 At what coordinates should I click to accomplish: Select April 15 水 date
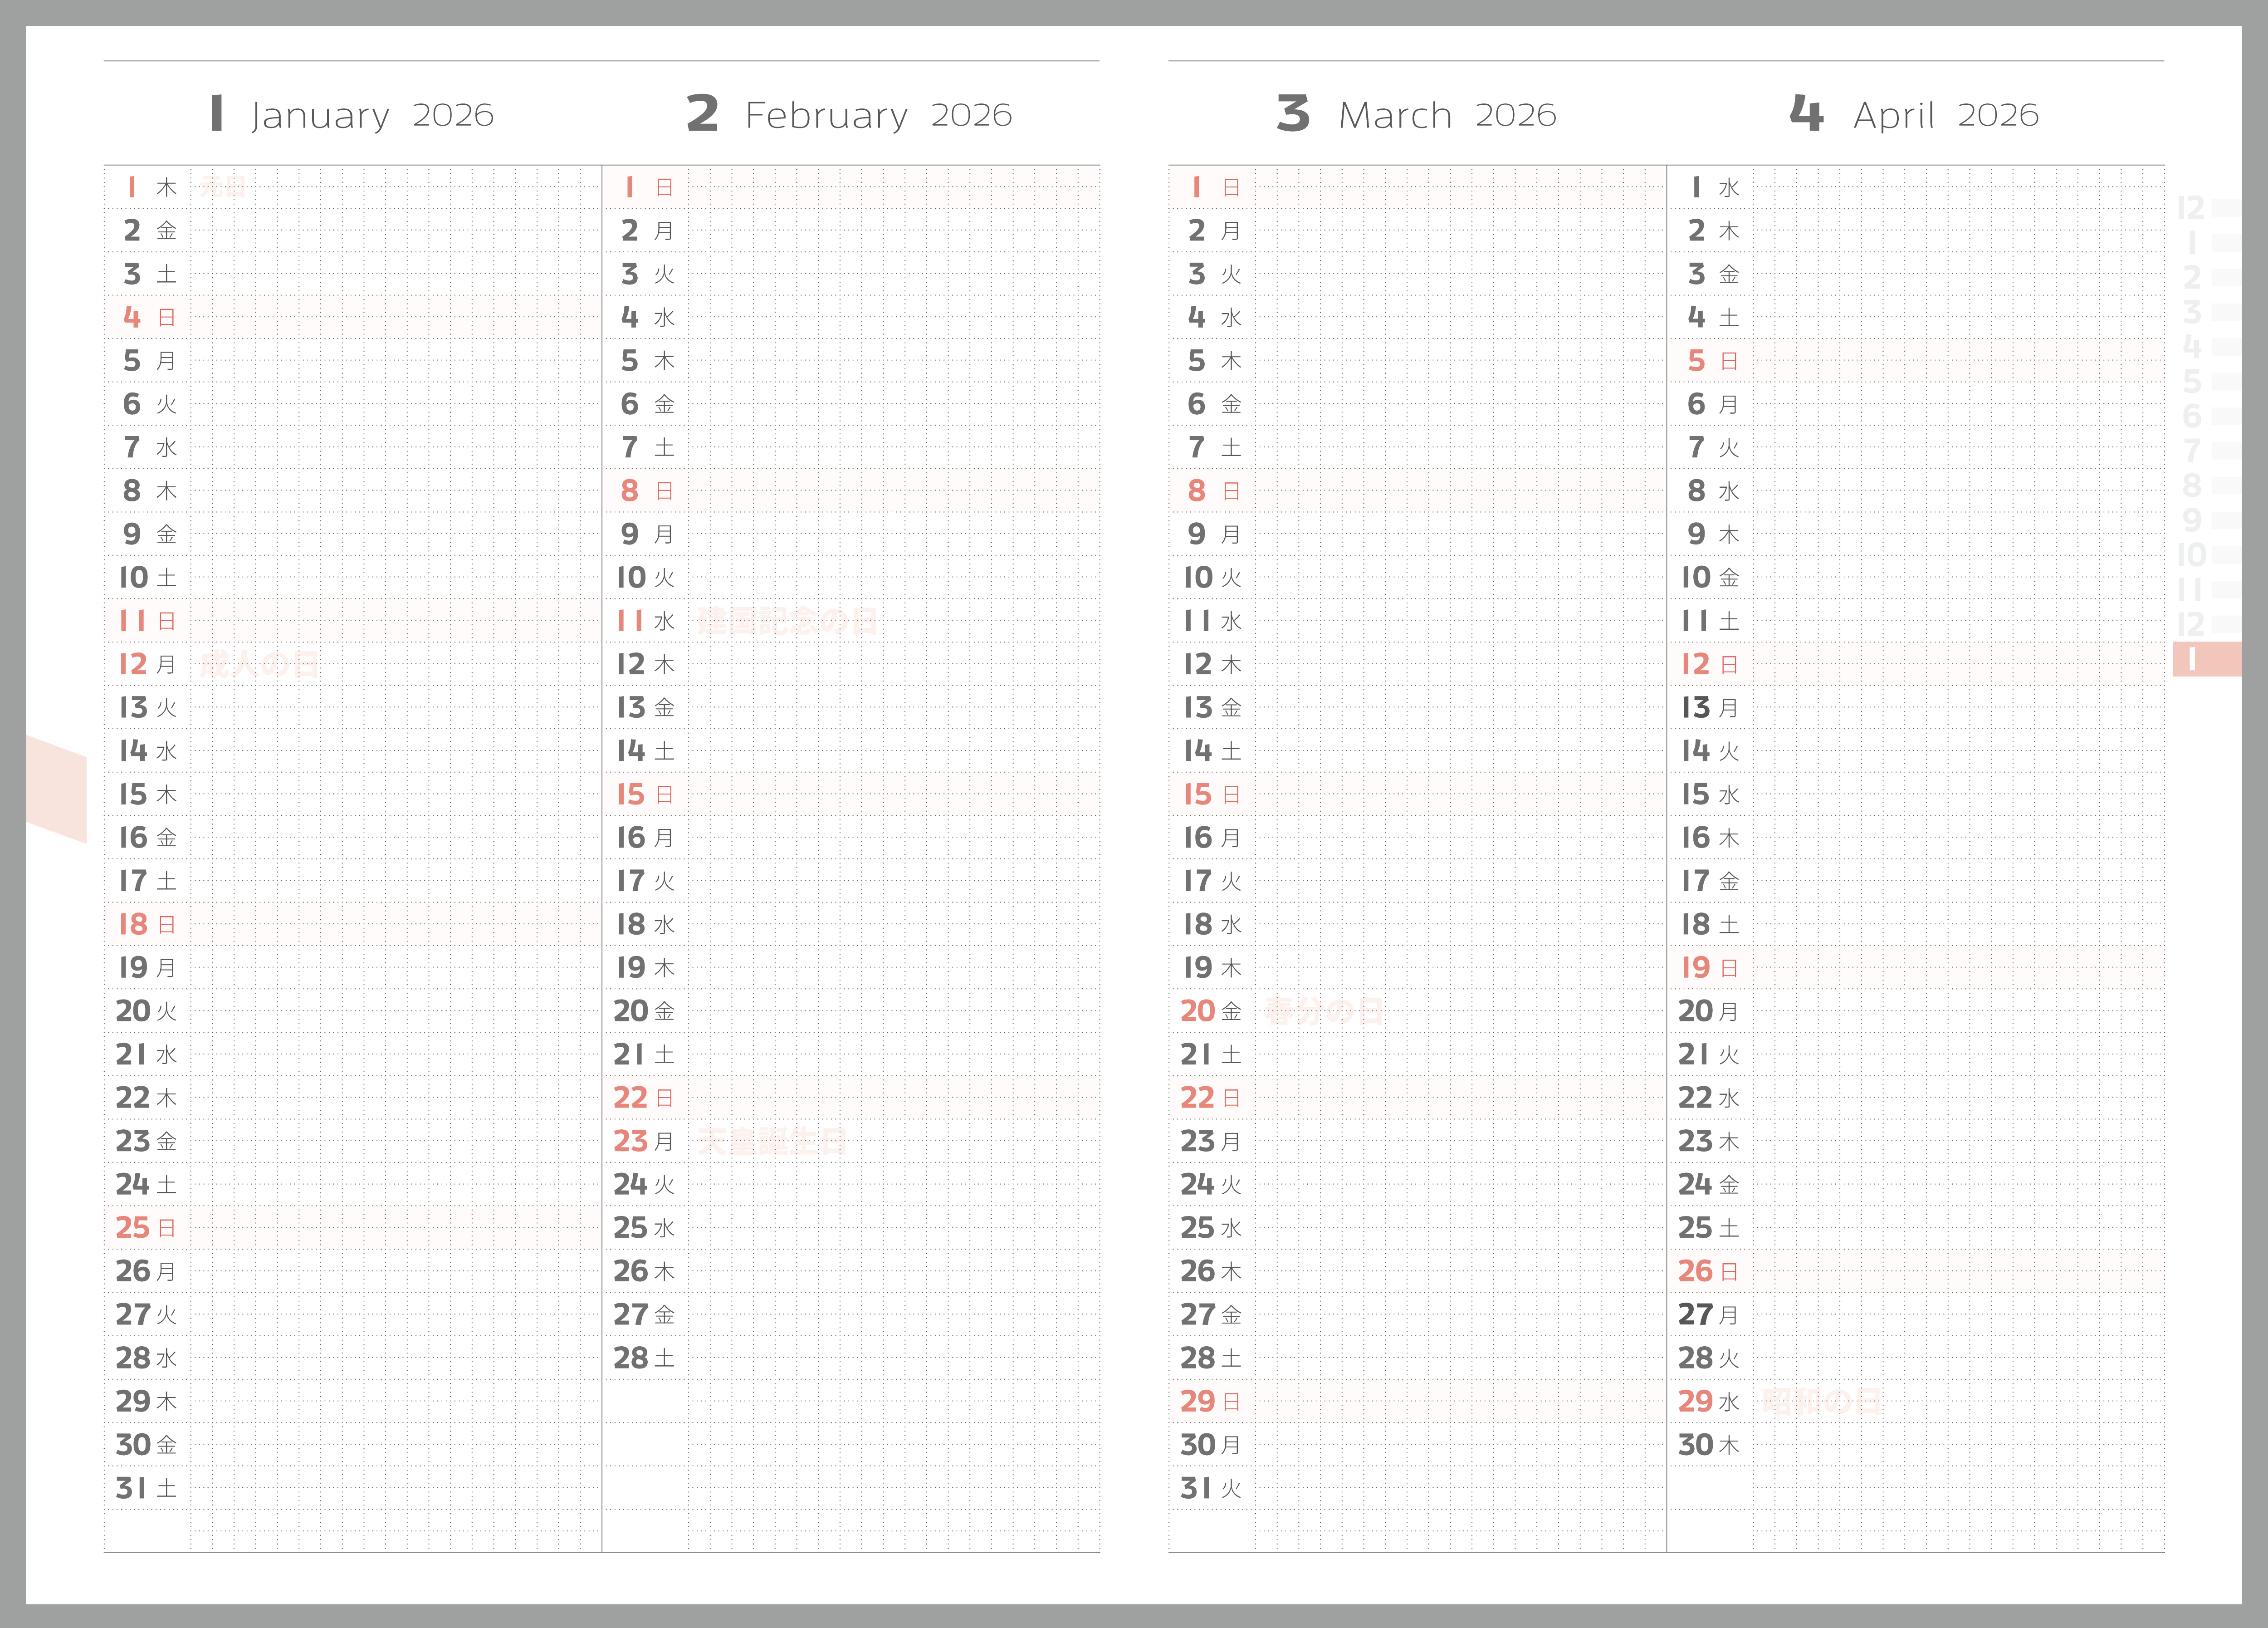(1711, 794)
